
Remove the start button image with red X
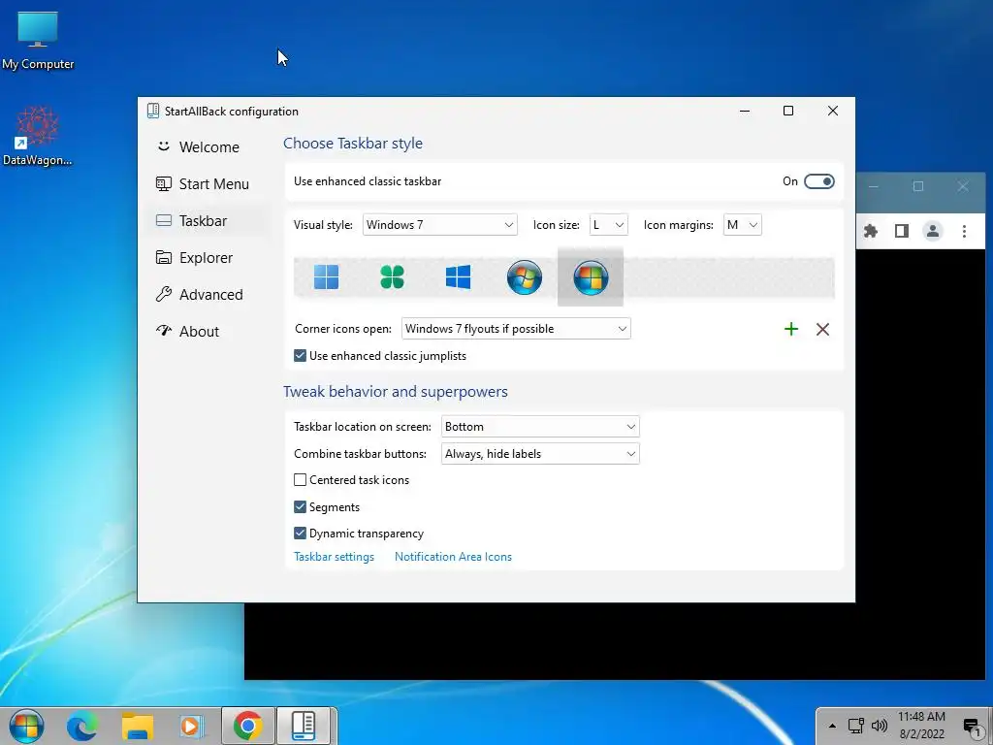click(x=822, y=329)
